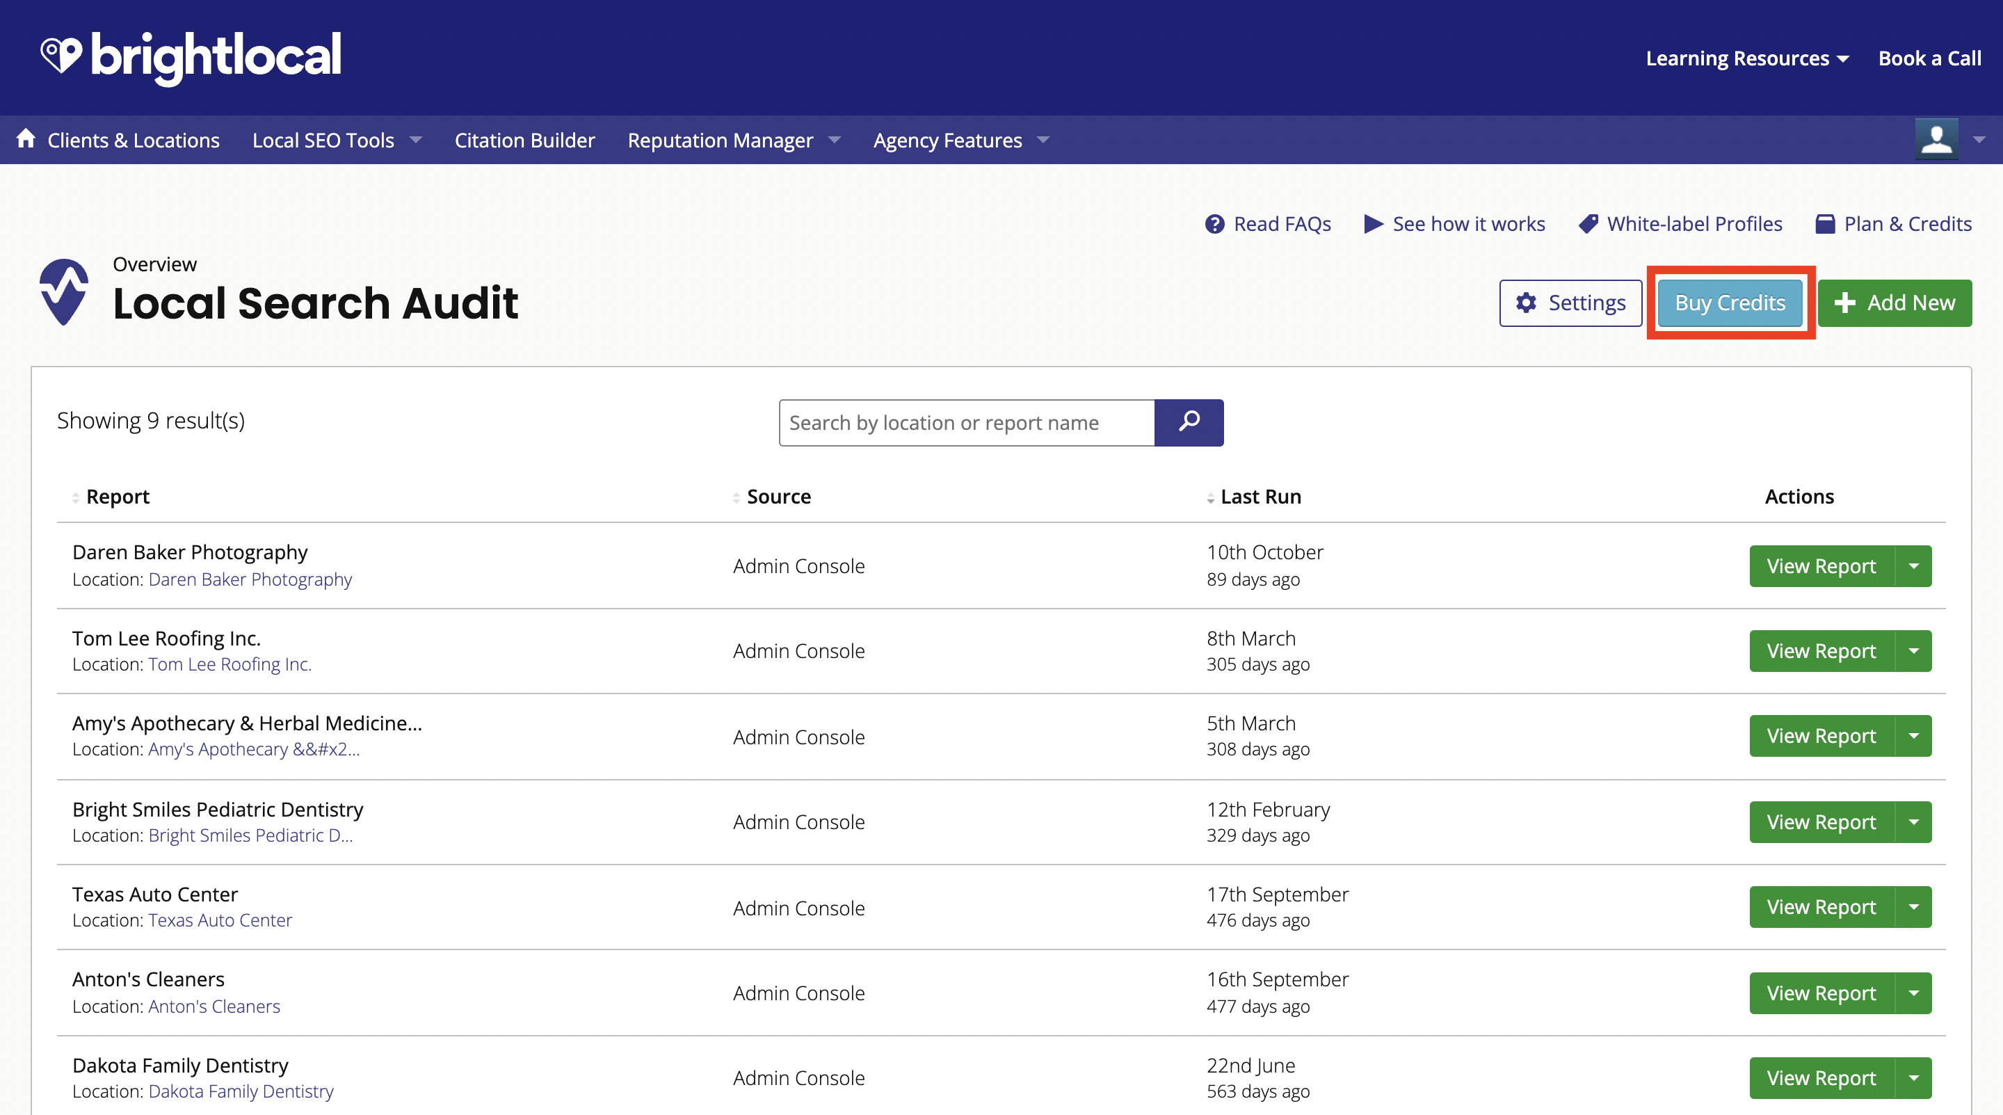
Task: Open actions dropdown for Texas Auto Center
Action: (x=1913, y=906)
